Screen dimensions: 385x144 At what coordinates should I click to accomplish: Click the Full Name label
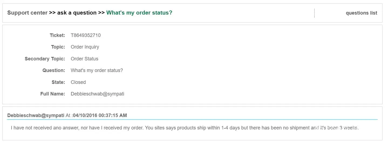tap(53, 94)
